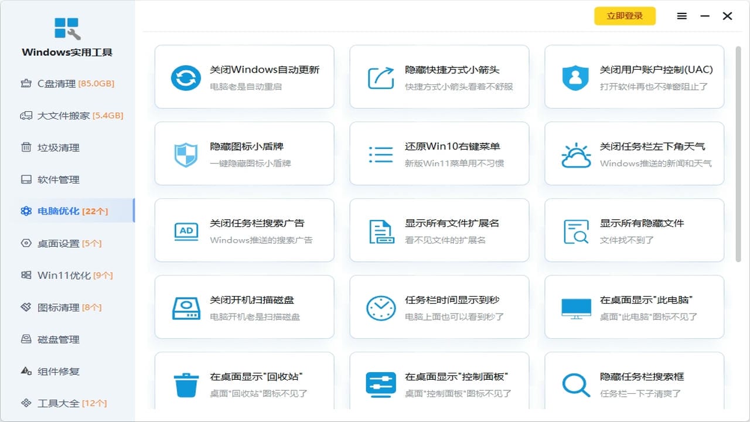
Task: Click the 关闭用户账户控制(UAC) shield icon
Action: click(x=575, y=76)
